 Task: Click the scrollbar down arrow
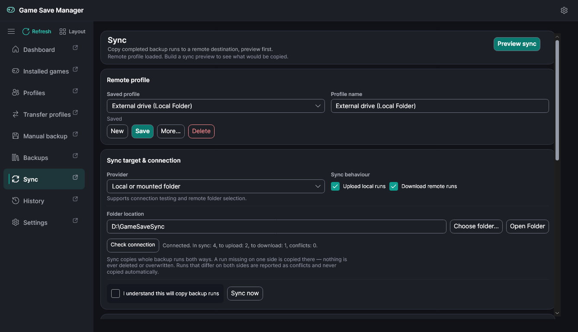[x=557, y=313]
